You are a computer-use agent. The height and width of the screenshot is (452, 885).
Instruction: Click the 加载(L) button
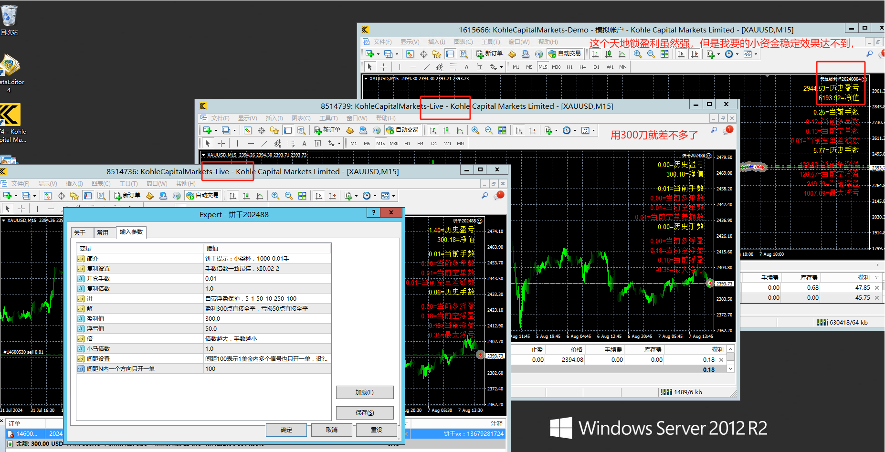point(365,392)
